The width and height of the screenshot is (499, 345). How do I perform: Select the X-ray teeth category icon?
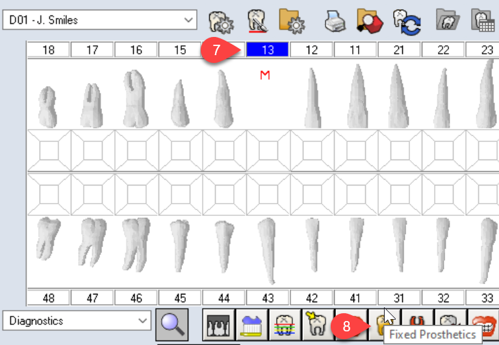click(x=218, y=325)
